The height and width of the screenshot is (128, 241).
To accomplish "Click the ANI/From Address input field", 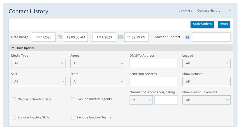I will pos(154,82).
